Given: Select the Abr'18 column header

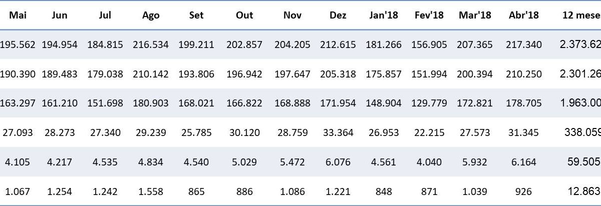Looking at the screenshot, I should click(523, 15).
